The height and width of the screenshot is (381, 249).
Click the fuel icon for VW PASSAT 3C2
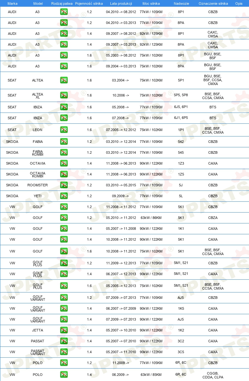pos(64,341)
